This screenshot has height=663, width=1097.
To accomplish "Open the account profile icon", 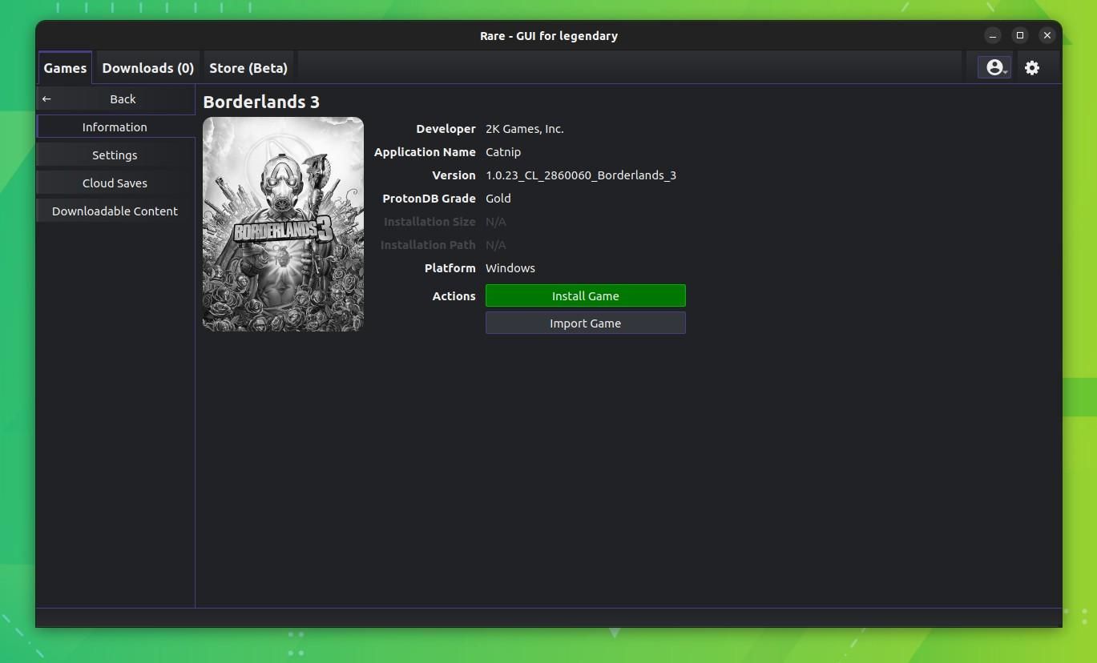I will [994, 67].
